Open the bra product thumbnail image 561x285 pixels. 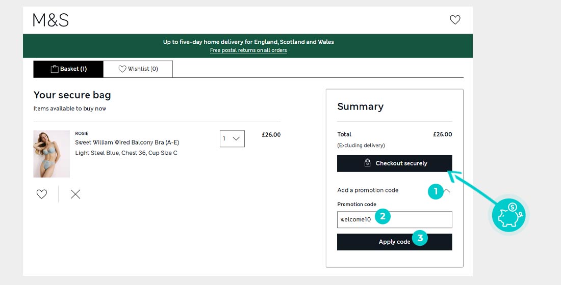pos(52,154)
